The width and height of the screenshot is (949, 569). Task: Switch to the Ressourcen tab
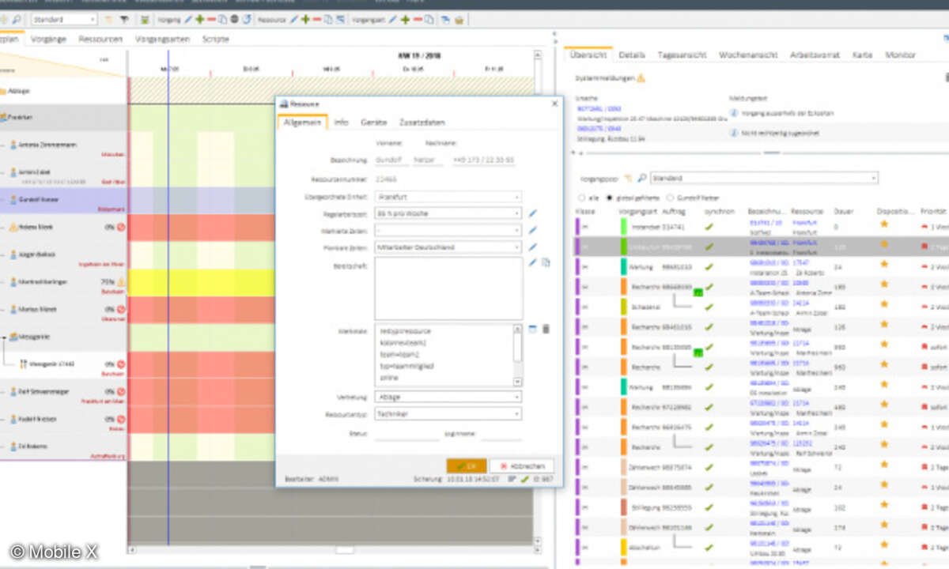pyautogui.click(x=100, y=39)
